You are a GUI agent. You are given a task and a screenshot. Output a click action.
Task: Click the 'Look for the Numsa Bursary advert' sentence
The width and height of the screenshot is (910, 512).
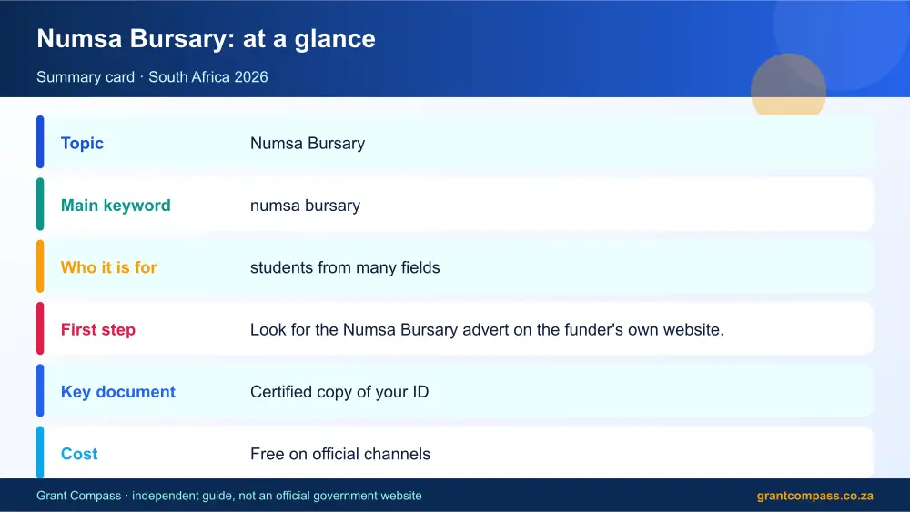point(487,329)
